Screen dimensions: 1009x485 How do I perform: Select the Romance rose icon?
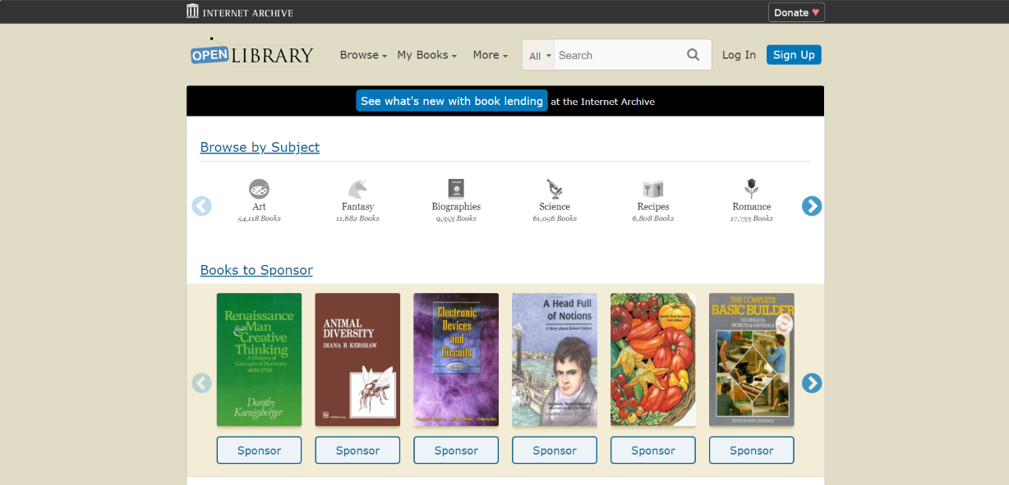coord(752,189)
